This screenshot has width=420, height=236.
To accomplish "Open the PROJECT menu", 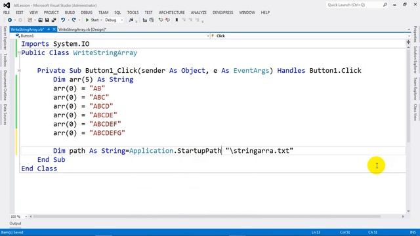I will [51, 12].
